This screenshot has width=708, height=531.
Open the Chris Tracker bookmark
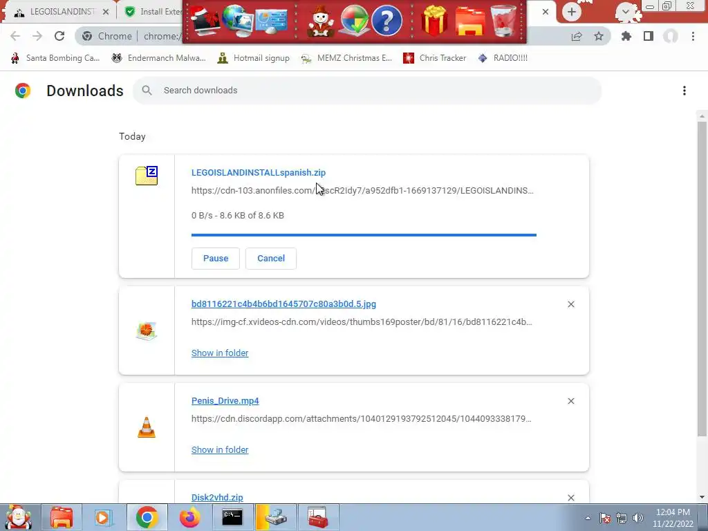(x=434, y=58)
